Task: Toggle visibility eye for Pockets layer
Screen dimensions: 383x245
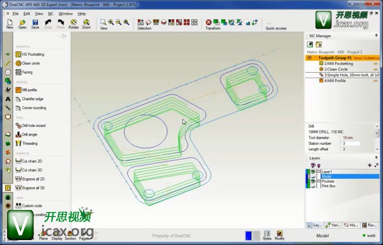Action: [x=313, y=182]
